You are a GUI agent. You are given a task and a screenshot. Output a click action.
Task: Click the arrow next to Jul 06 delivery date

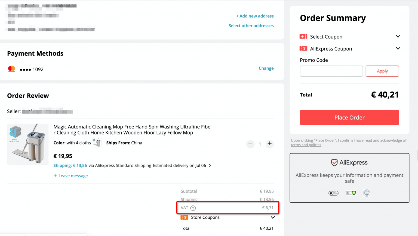210,165
